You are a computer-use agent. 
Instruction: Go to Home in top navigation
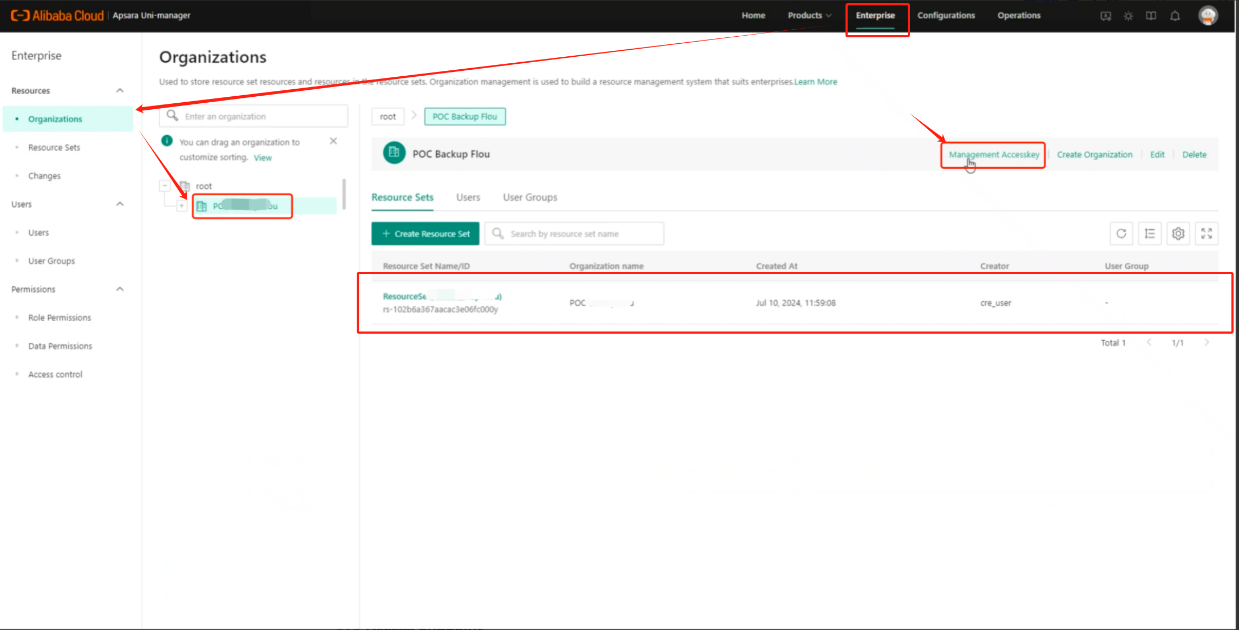point(753,16)
